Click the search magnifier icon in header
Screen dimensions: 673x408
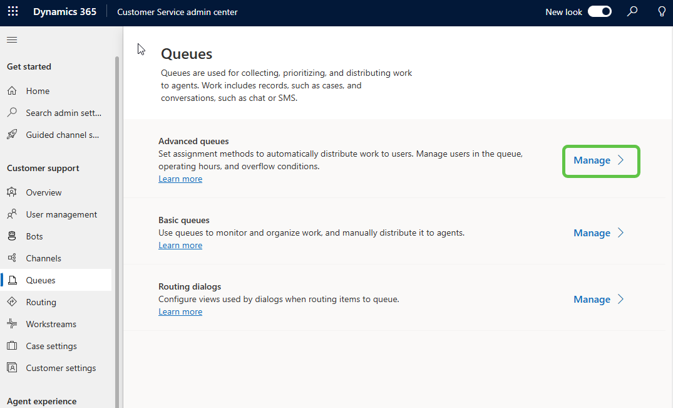pyautogui.click(x=632, y=12)
